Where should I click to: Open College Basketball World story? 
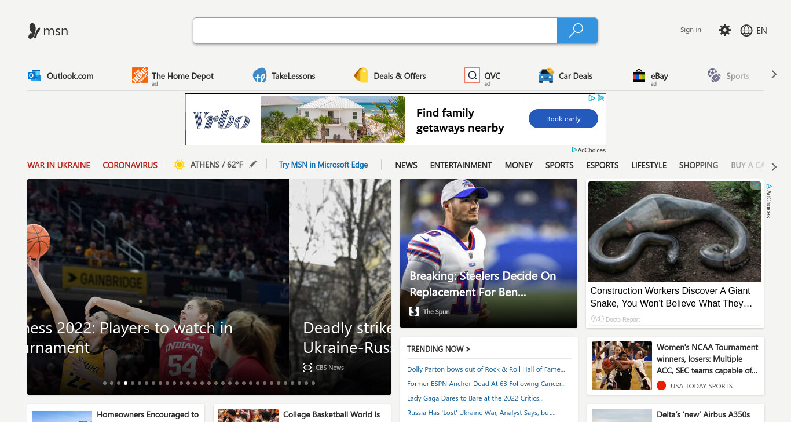pos(332,415)
